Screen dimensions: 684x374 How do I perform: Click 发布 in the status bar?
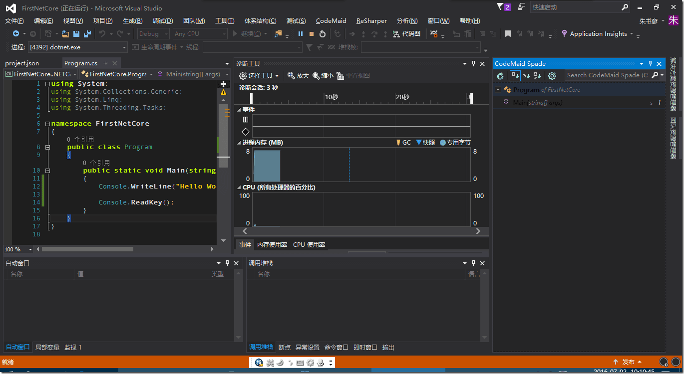click(629, 362)
